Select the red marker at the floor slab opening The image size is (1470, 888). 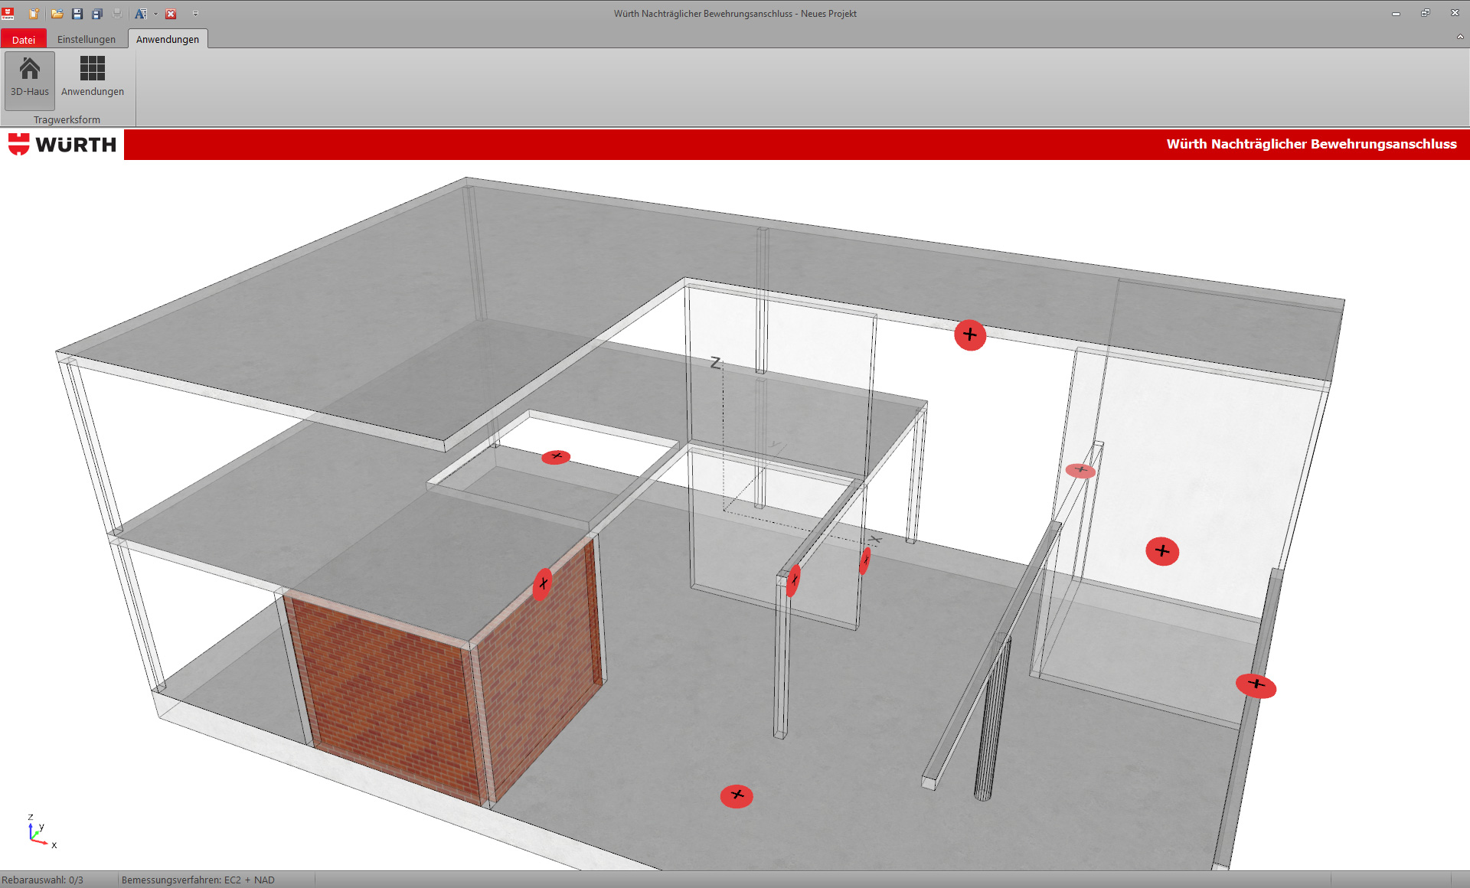tap(556, 457)
